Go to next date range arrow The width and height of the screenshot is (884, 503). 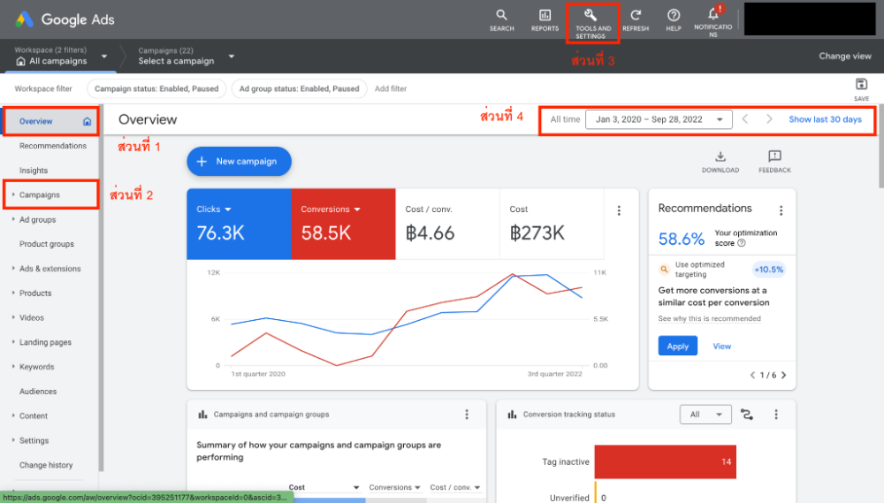click(x=769, y=119)
